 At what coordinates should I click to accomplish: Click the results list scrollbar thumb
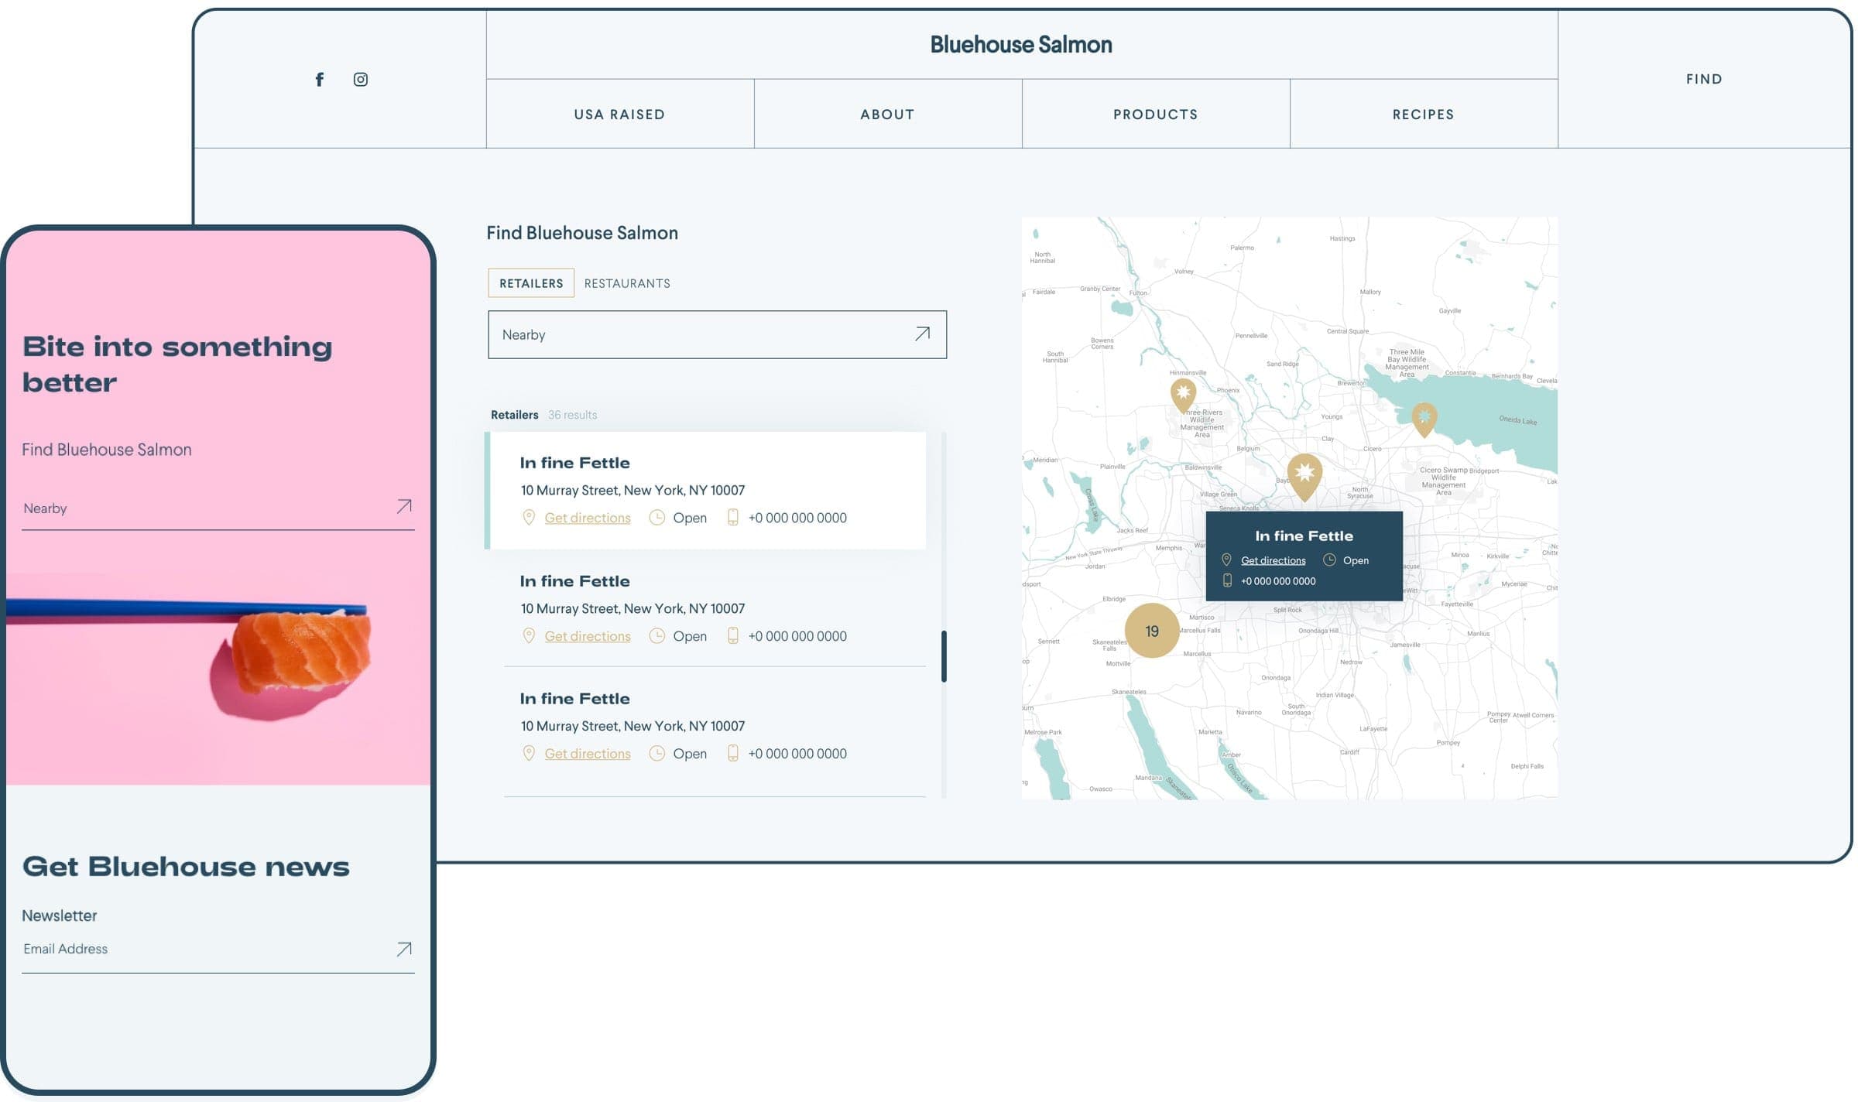click(x=945, y=657)
